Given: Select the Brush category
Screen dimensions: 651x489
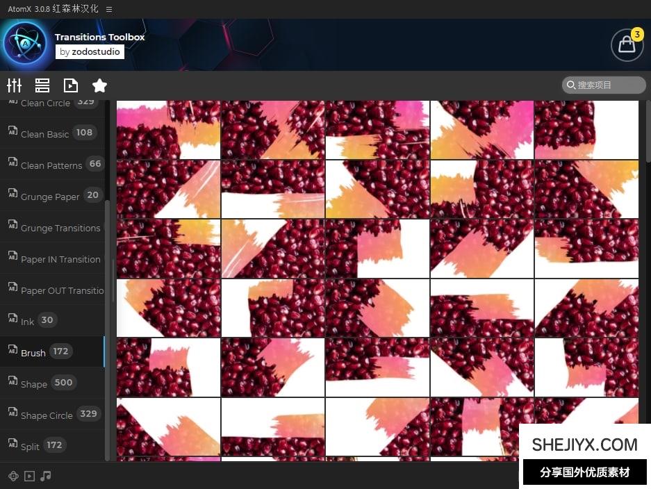Looking at the screenshot, I should click(33, 352).
